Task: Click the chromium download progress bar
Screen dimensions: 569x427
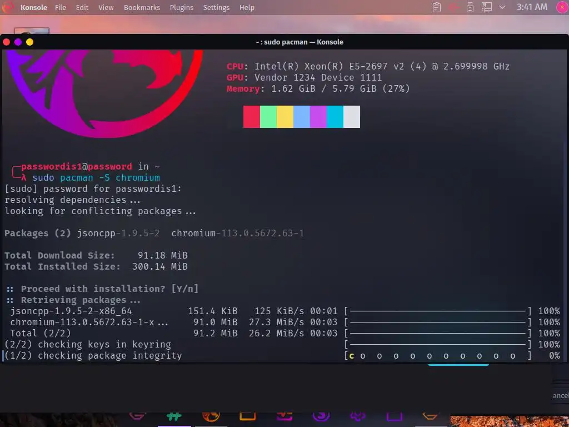Action: [438, 322]
